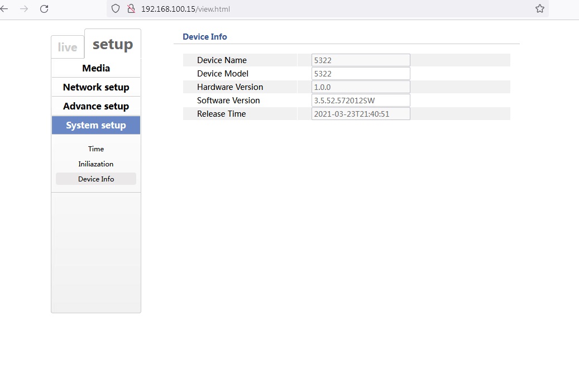Click the Software Version field

(361, 101)
